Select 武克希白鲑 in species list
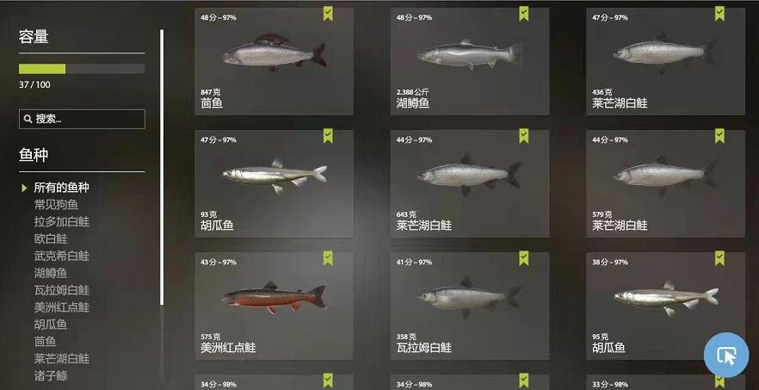 (61, 256)
